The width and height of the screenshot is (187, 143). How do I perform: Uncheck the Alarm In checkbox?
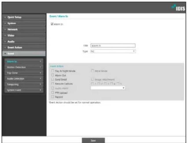[52, 24]
